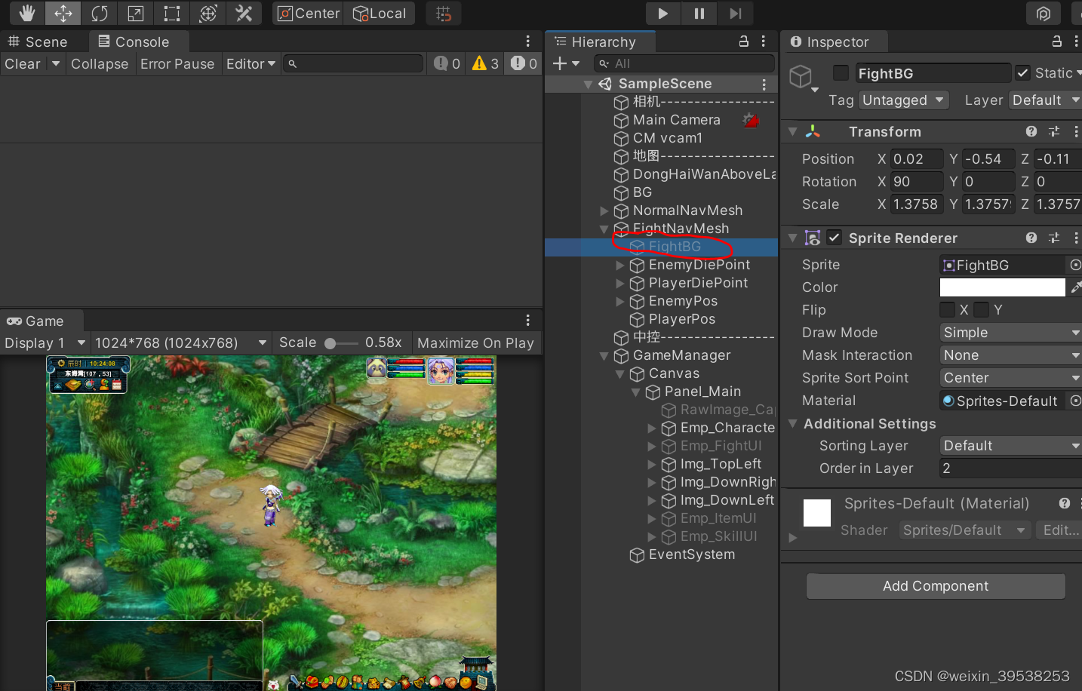
Task: Click the Hierarchy lock icon
Action: click(743, 41)
